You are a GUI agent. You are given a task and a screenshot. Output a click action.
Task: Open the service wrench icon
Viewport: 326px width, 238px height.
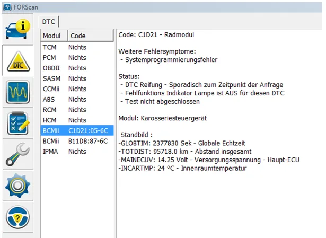pos(17,154)
